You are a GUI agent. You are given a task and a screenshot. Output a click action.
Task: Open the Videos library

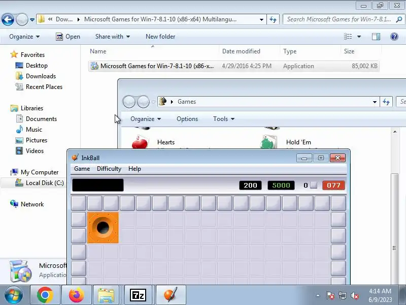coord(30,150)
